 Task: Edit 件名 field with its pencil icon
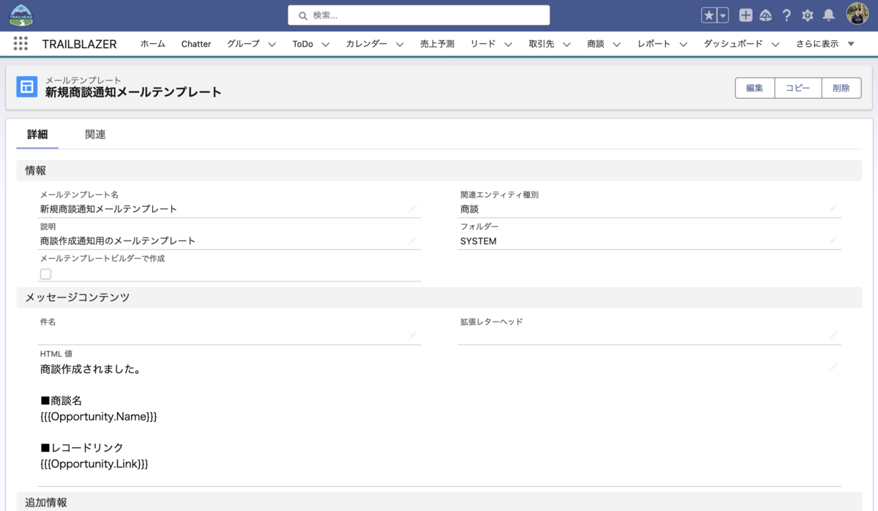[x=413, y=336]
